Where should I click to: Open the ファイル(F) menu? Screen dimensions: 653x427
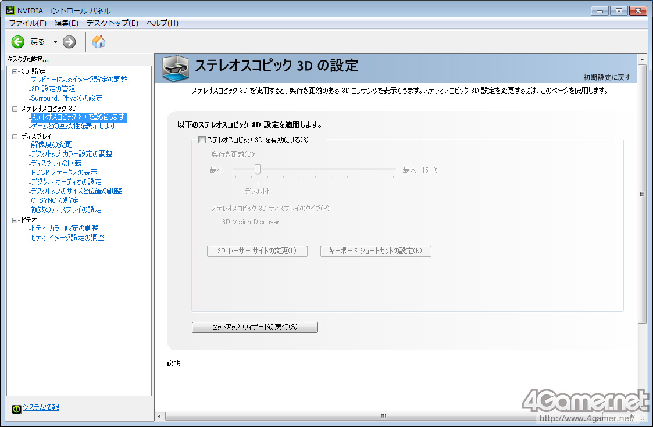click(27, 23)
